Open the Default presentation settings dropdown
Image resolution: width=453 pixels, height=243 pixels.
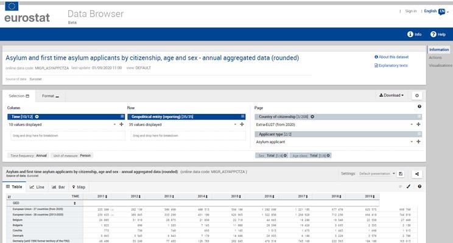click(377, 174)
